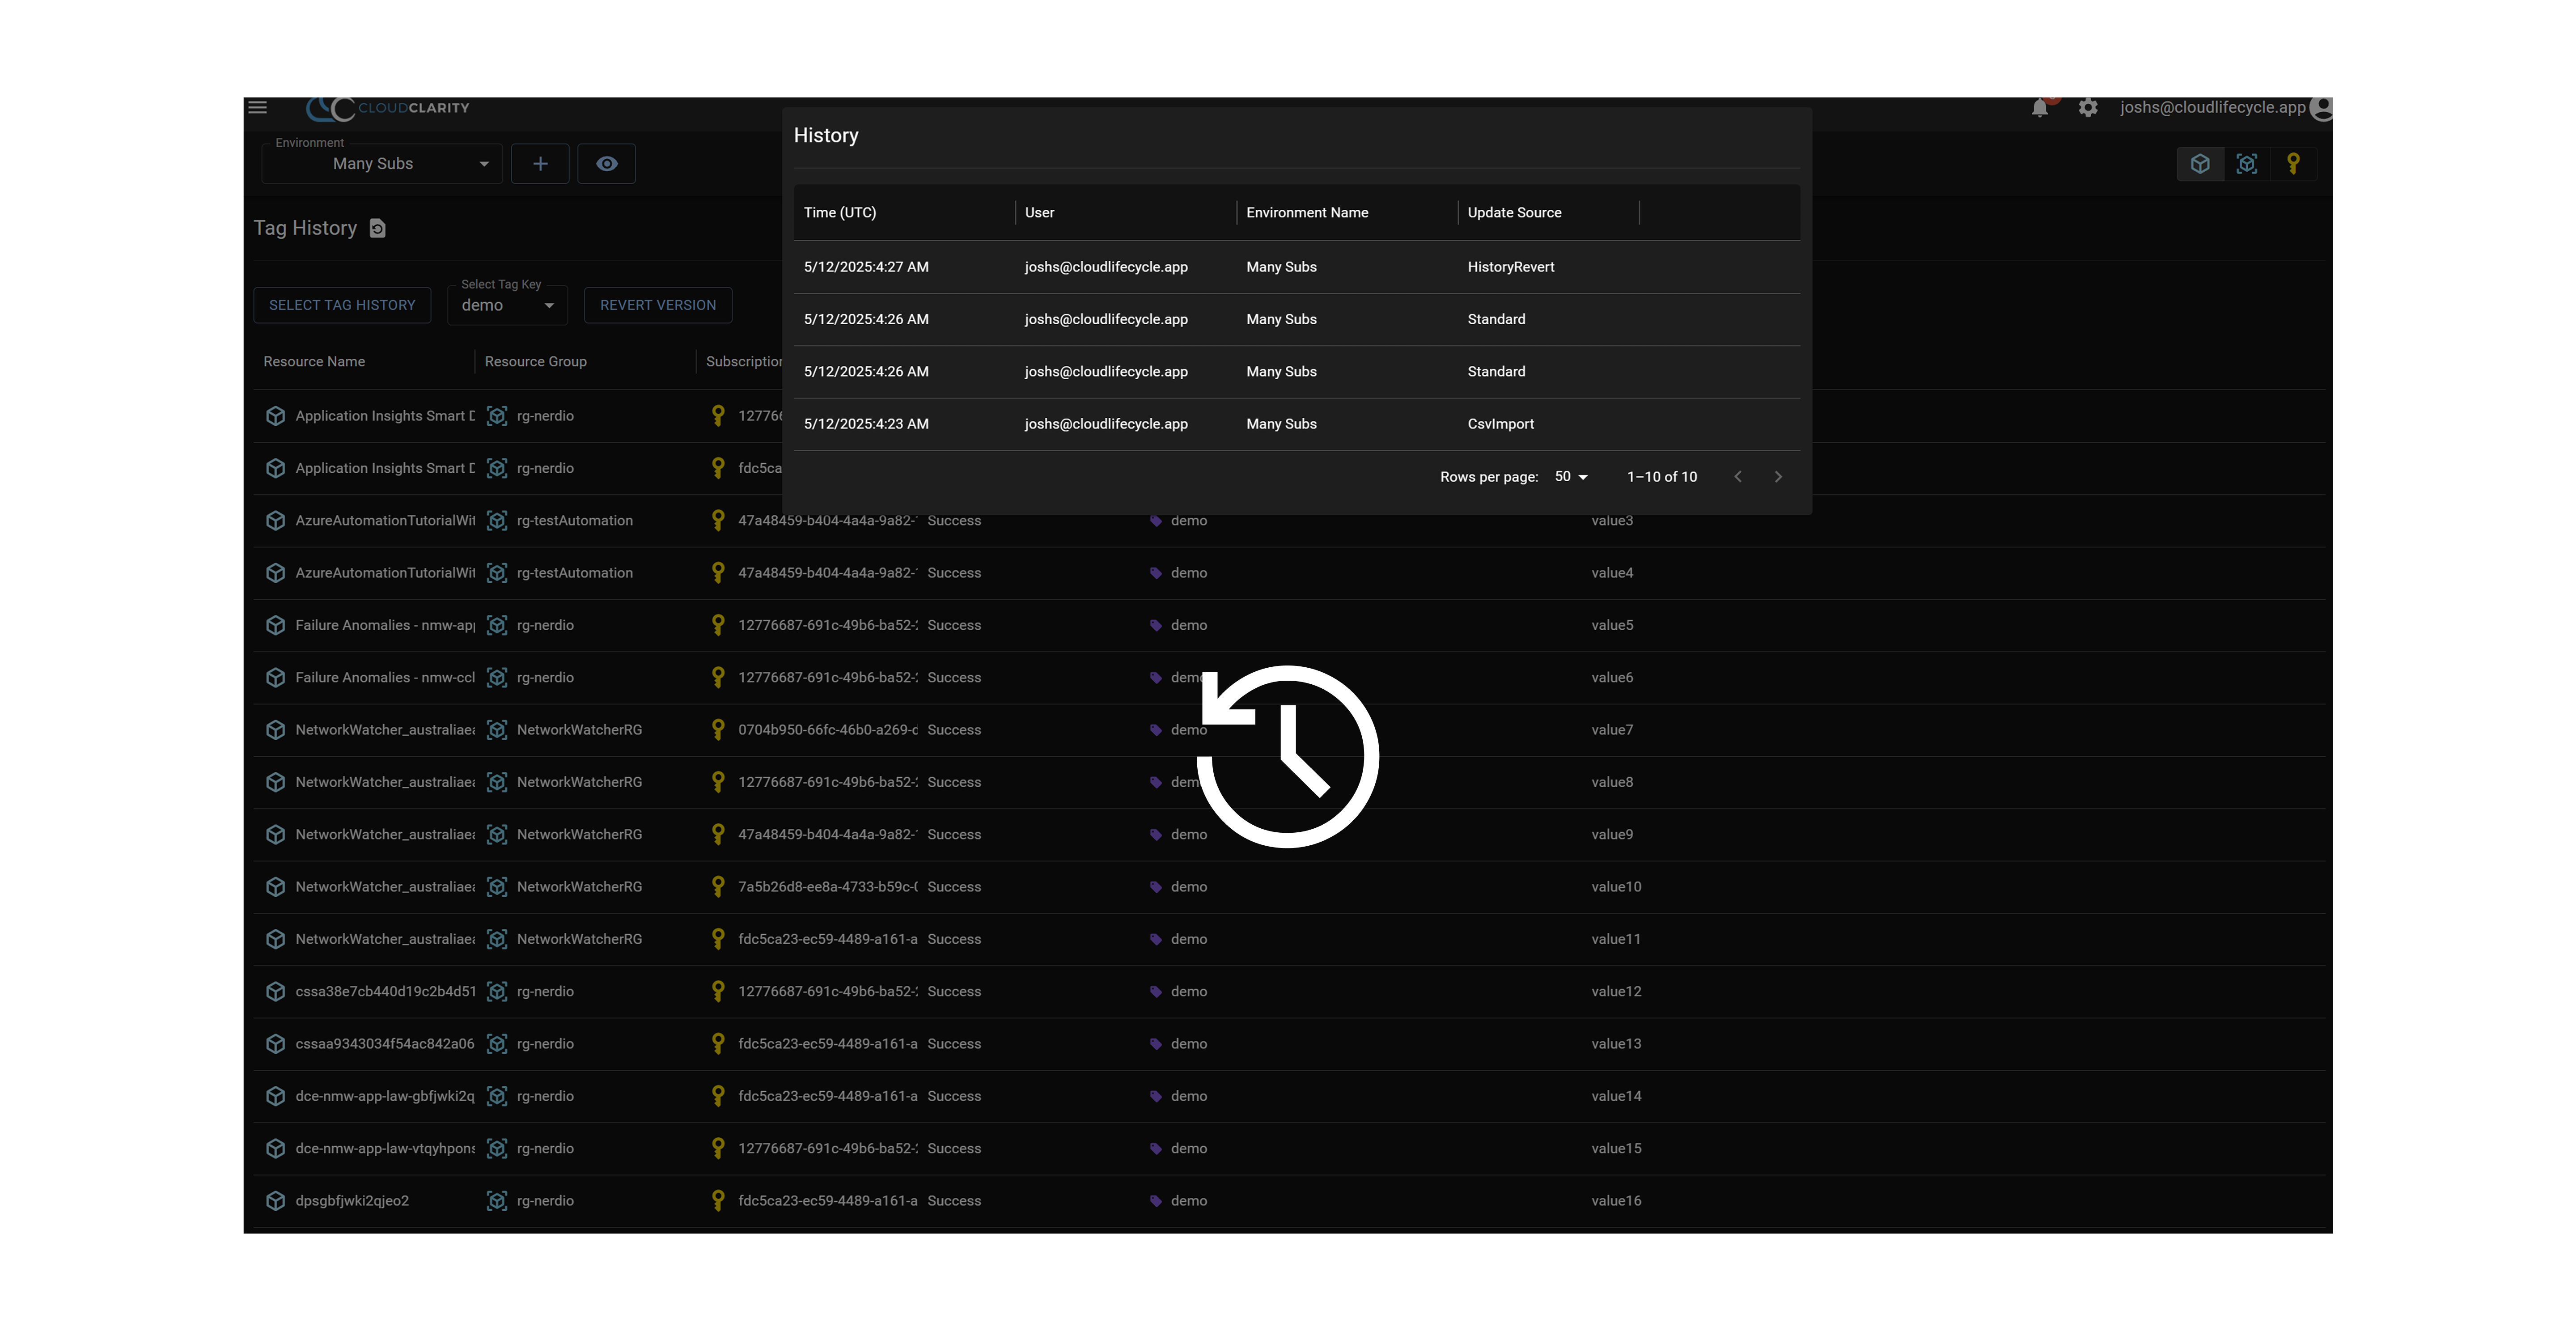The image size is (2576, 1331).
Task: Click Success status in value13 row
Action: pyautogui.click(x=954, y=1044)
